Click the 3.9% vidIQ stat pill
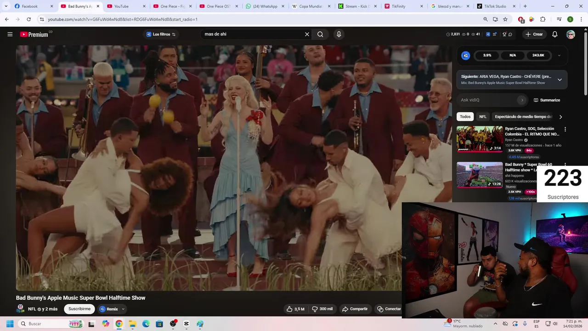This screenshot has width=588, height=331. 487,55
